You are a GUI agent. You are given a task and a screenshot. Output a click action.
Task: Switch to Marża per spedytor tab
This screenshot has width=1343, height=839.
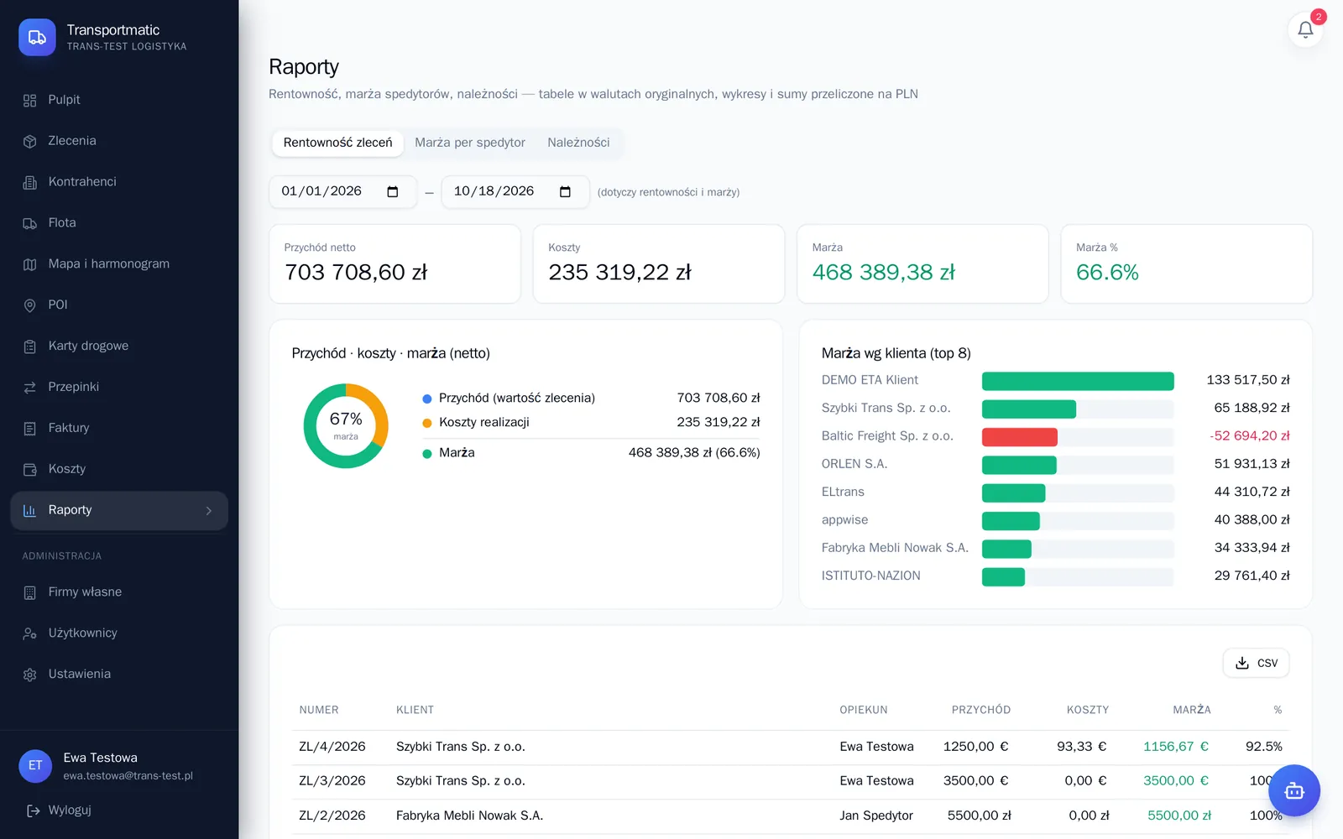[470, 143]
